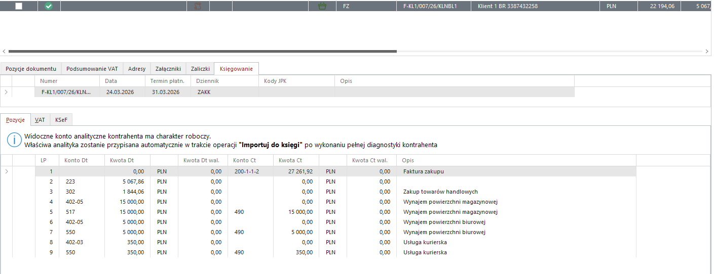Select row with Zakup towarów handlowych
This screenshot has height=274, width=715.
(440, 192)
